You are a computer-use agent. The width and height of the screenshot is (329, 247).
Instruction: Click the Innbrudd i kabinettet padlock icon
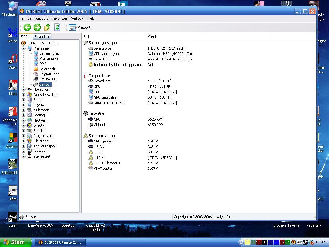point(91,64)
